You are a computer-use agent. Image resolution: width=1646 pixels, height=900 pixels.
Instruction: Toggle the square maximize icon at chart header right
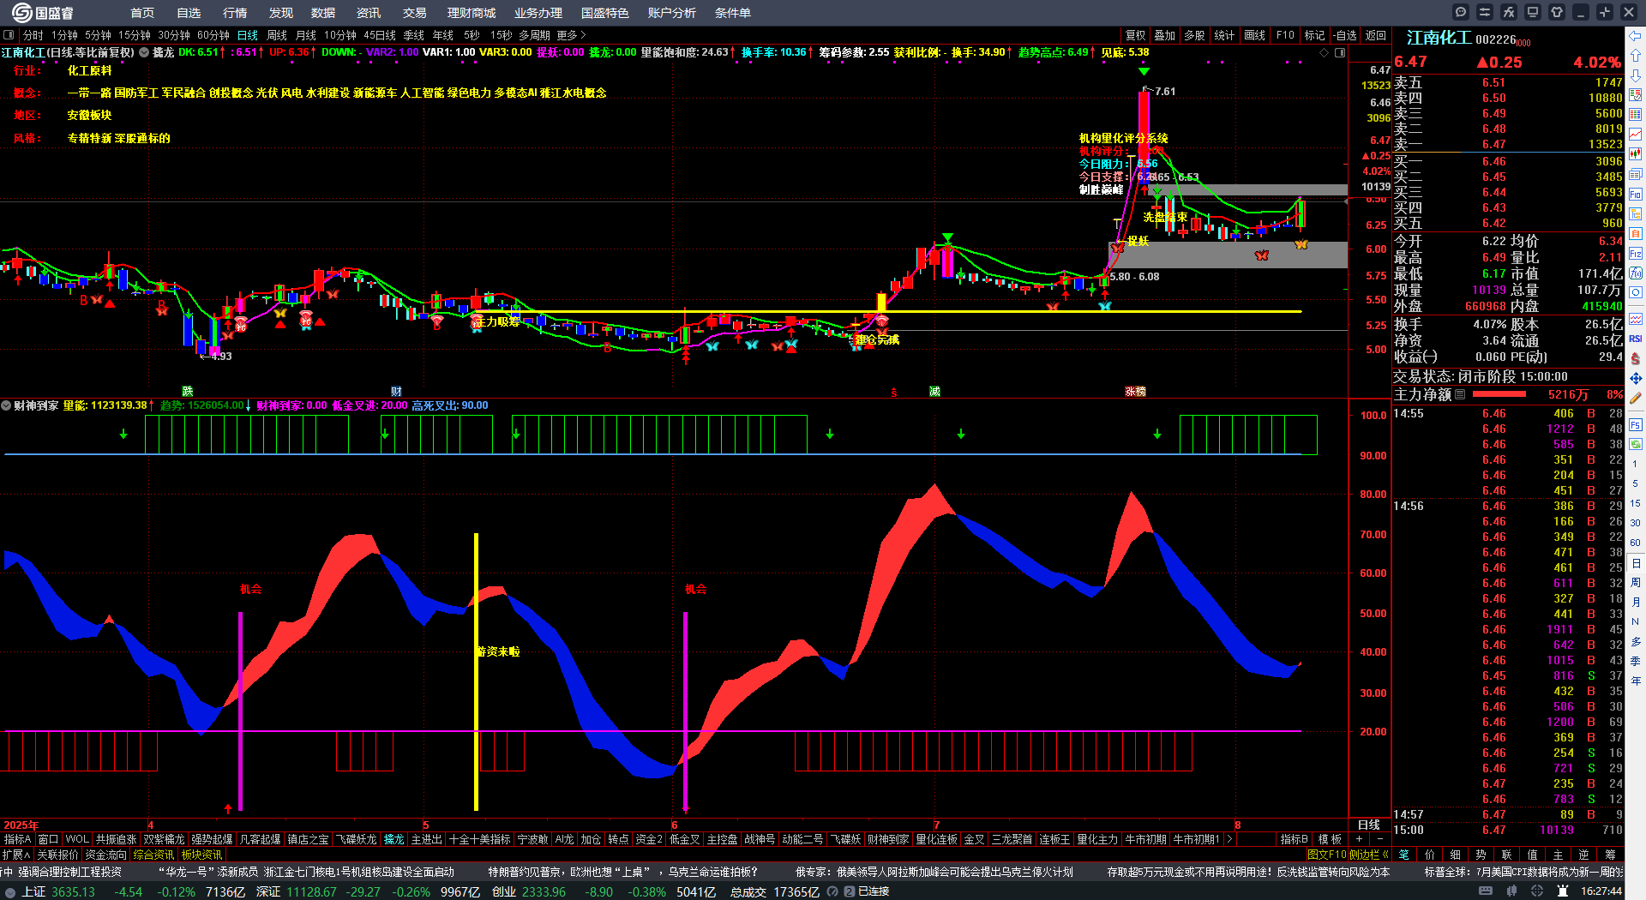(1340, 52)
